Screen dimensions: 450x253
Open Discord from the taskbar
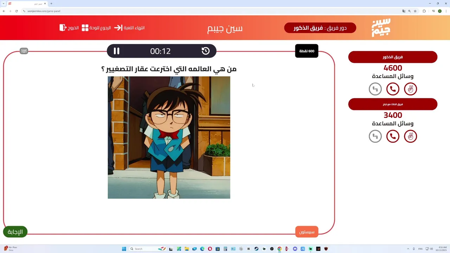pos(295,249)
